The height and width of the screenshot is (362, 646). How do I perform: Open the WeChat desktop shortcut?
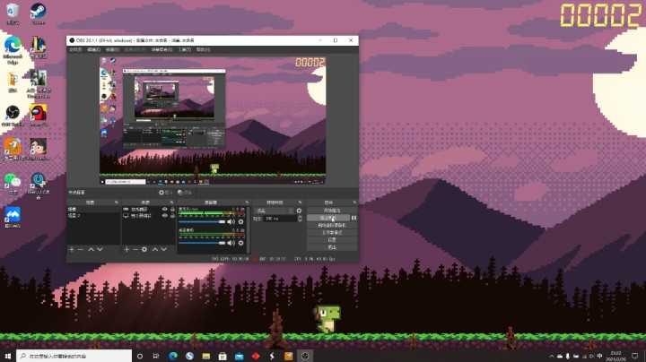coord(13,183)
